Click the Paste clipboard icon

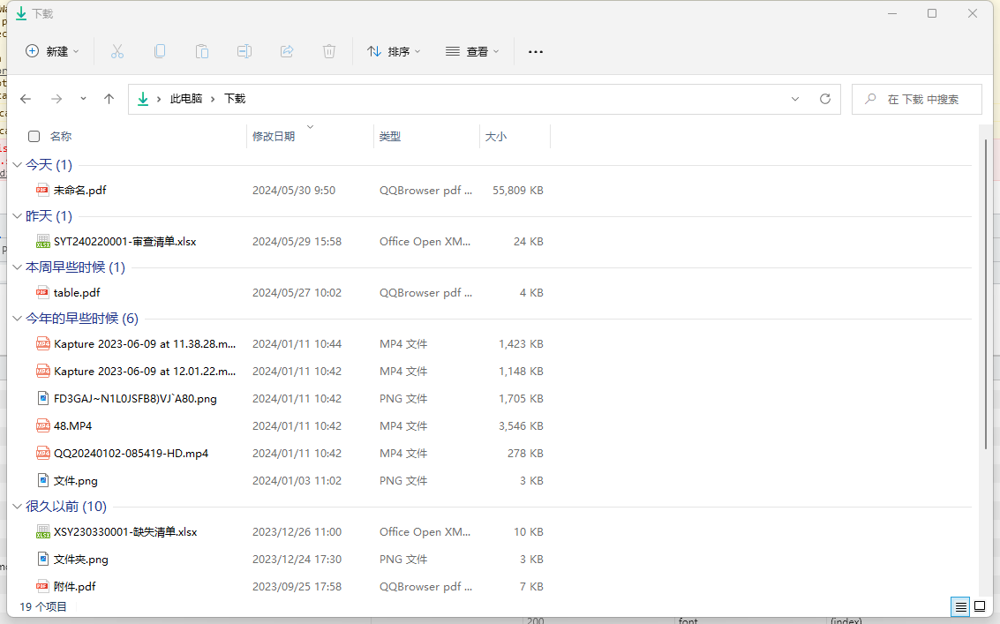202,51
